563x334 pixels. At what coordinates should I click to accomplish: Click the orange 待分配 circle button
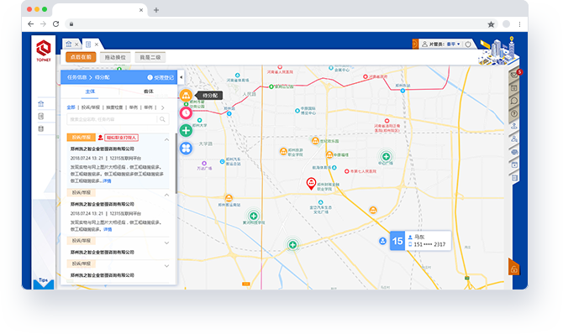[186, 96]
